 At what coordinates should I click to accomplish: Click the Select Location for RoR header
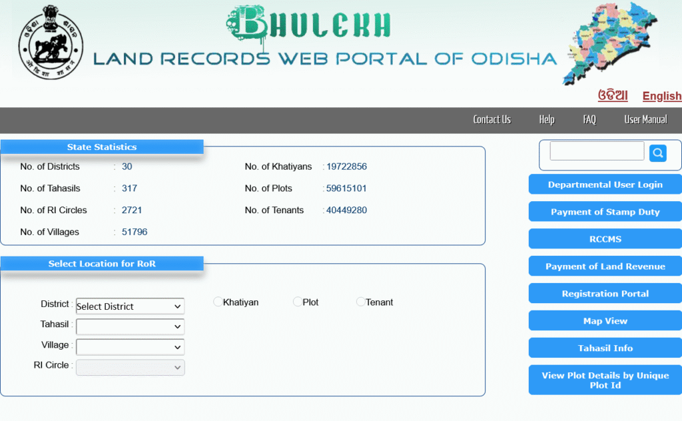102,264
